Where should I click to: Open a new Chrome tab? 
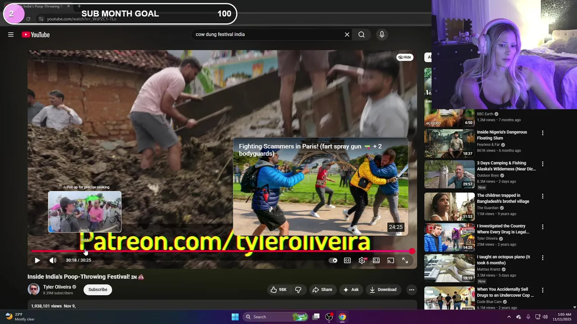pos(79,6)
